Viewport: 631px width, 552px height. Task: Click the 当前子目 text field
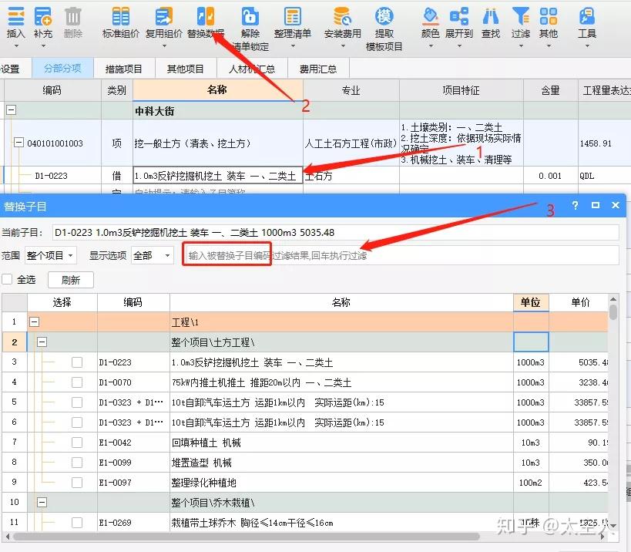[x=336, y=232]
